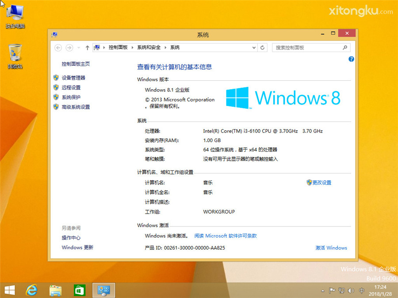Open the Start menu button
The height and width of the screenshot is (298, 398).
tap(9, 290)
